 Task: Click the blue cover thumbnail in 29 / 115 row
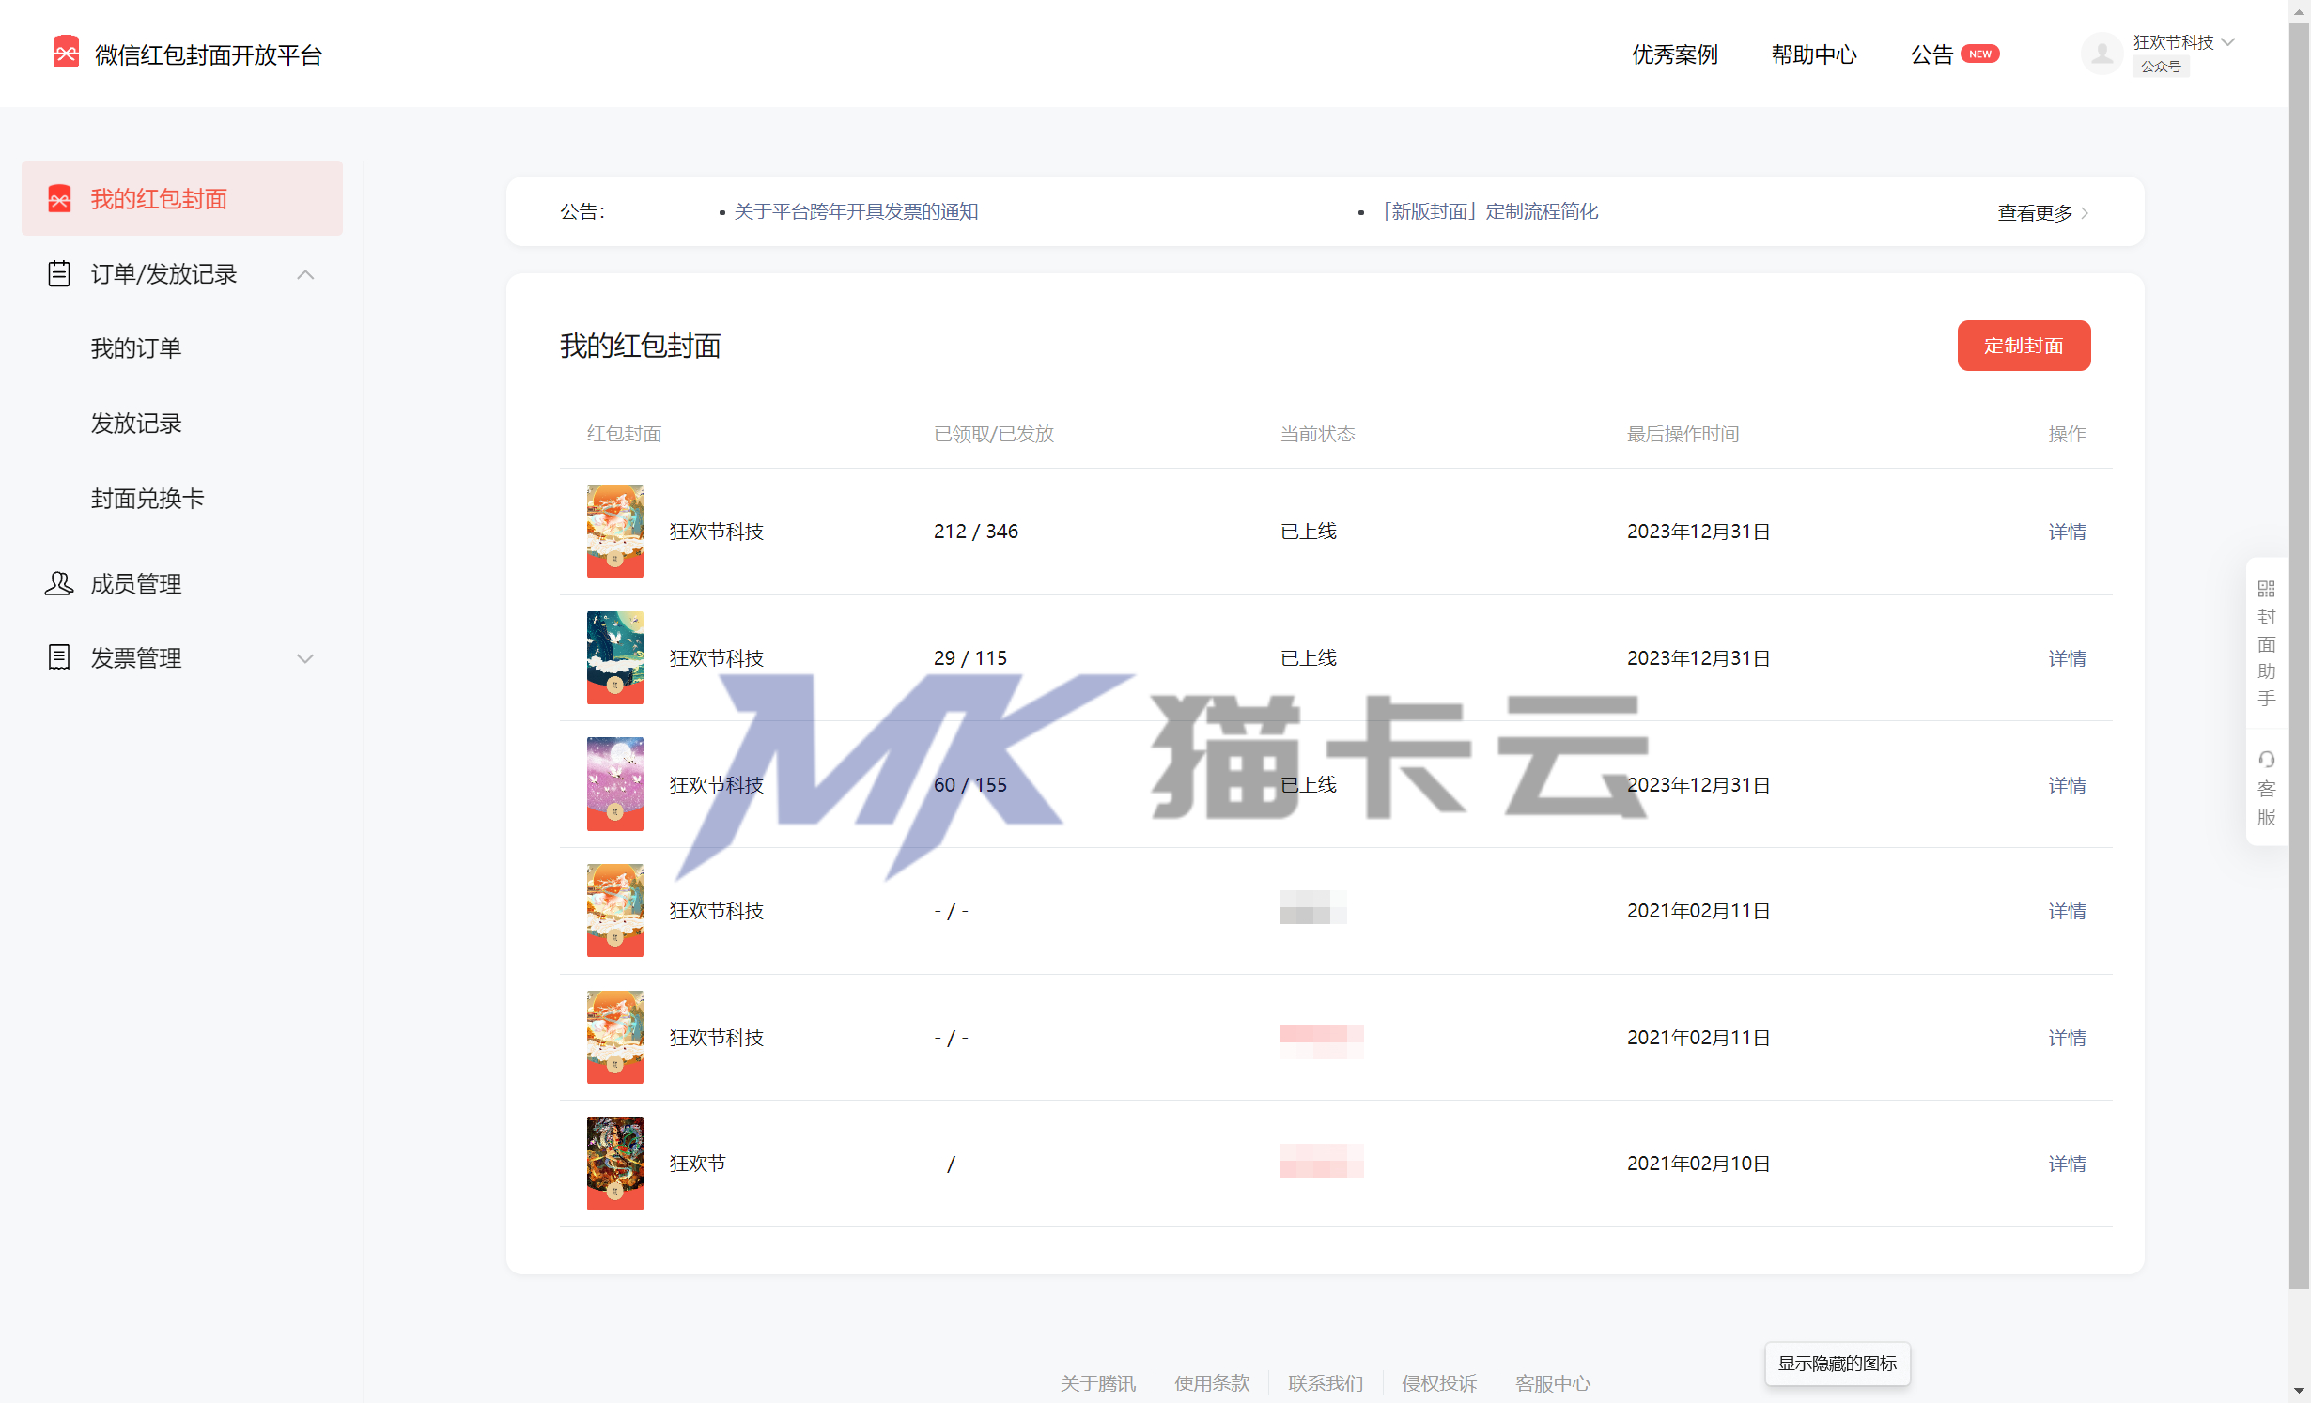click(x=615, y=657)
